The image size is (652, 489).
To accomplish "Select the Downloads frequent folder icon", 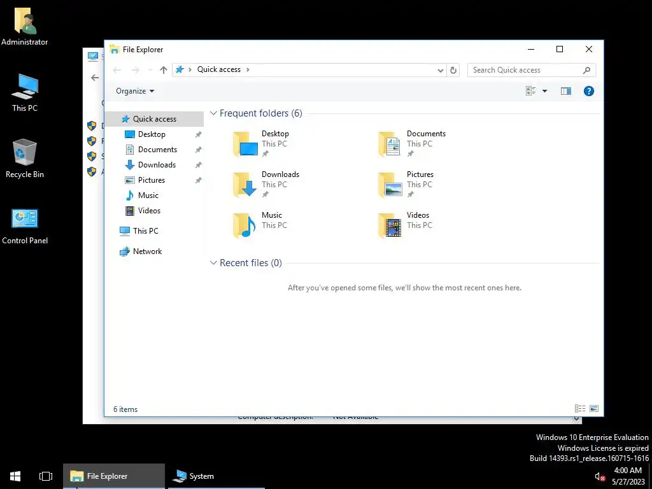I will [x=245, y=184].
